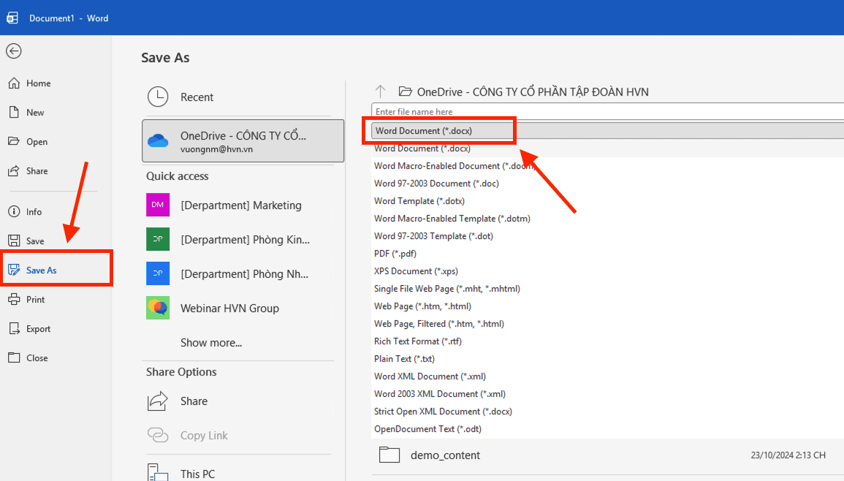This screenshot has height=481, width=844.
Task: Go up one folder level arrow
Action: coord(381,91)
